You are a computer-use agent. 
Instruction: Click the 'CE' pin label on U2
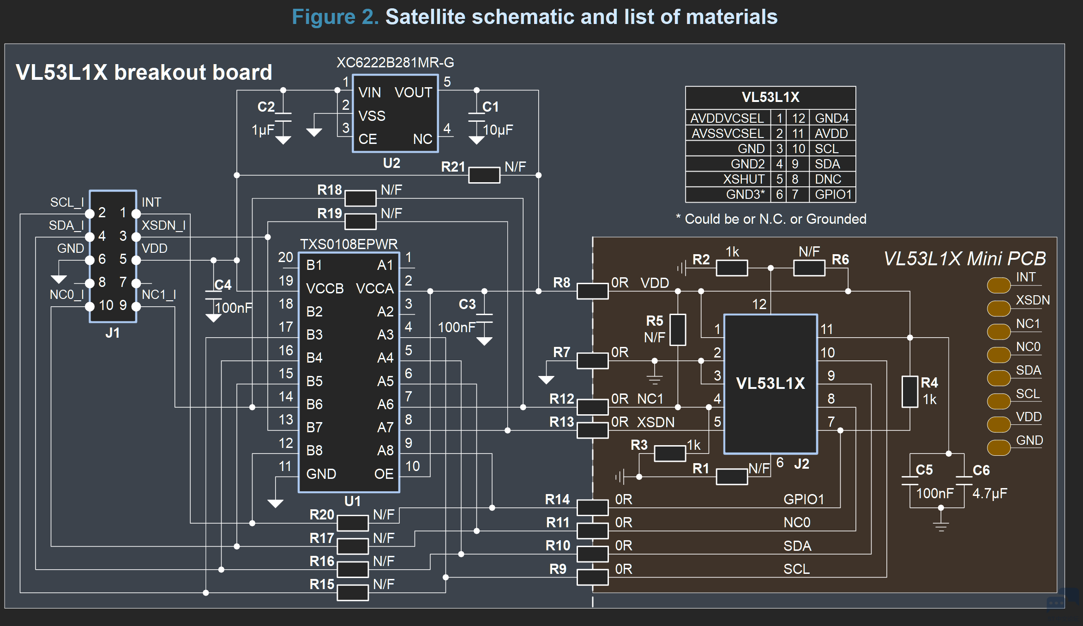click(x=367, y=139)
